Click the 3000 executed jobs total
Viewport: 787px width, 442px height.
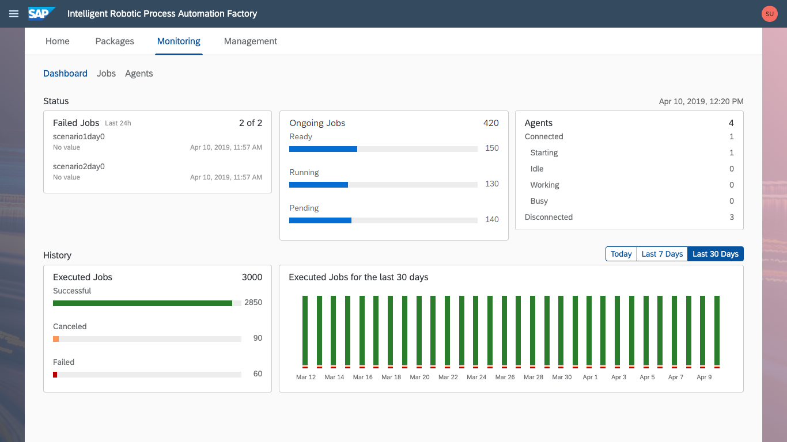tap(252, 277)
